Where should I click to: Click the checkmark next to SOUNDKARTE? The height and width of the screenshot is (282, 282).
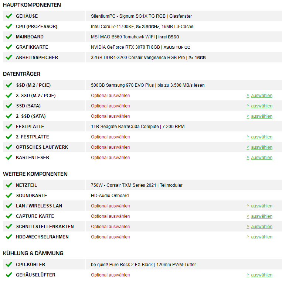click(9, 195)
